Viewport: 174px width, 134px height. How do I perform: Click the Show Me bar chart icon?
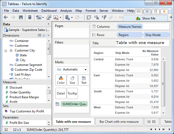coord(138,18)
